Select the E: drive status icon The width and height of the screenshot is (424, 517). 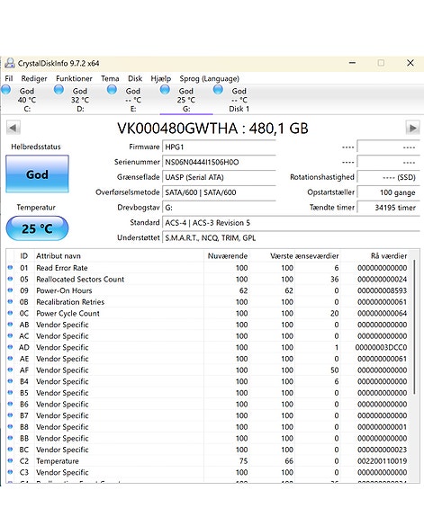click(x=112, y=90)
